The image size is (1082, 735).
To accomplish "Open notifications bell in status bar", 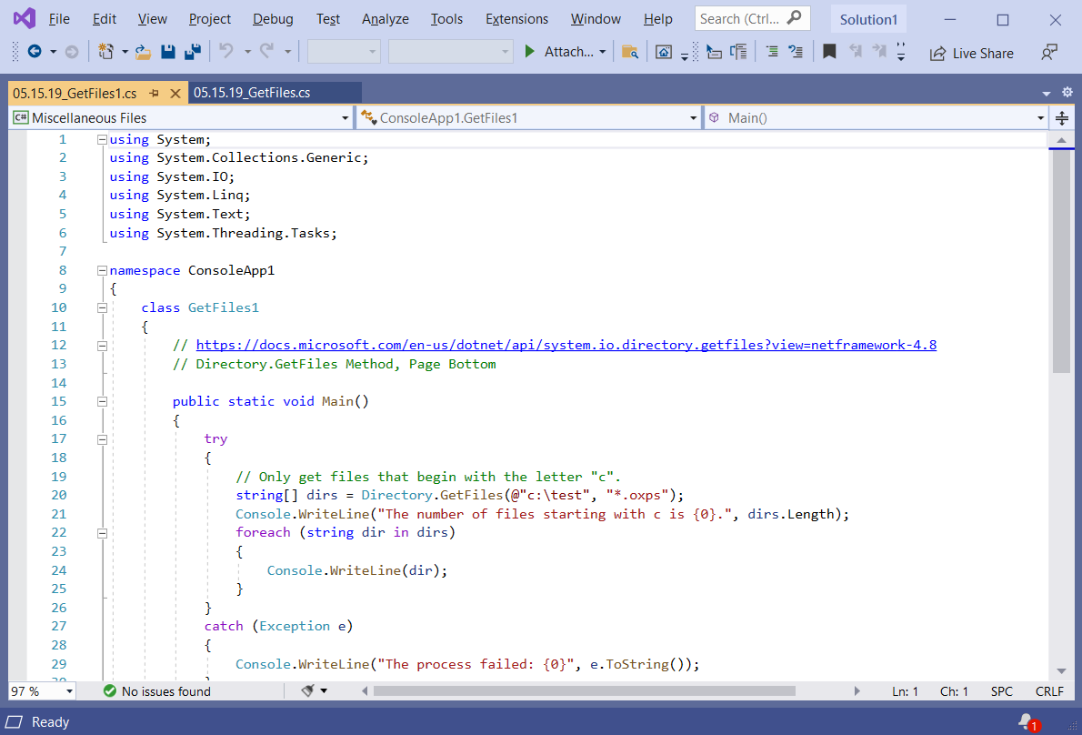I will 1027,722.
